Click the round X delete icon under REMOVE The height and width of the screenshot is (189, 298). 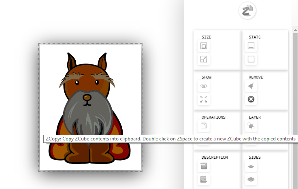click(x=251, y=99)
